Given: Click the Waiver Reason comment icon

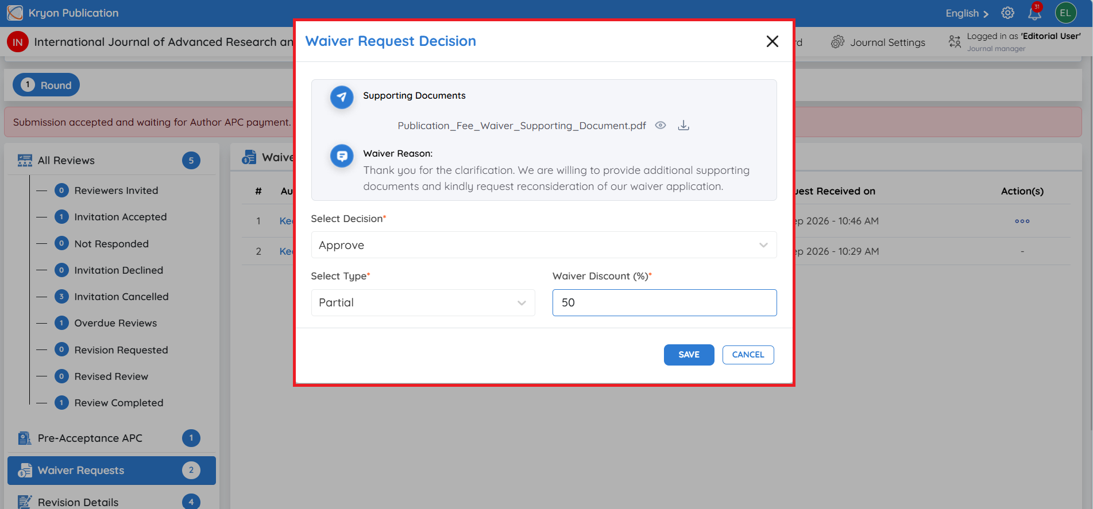Looking at the screenshot, I should point(342,156).
